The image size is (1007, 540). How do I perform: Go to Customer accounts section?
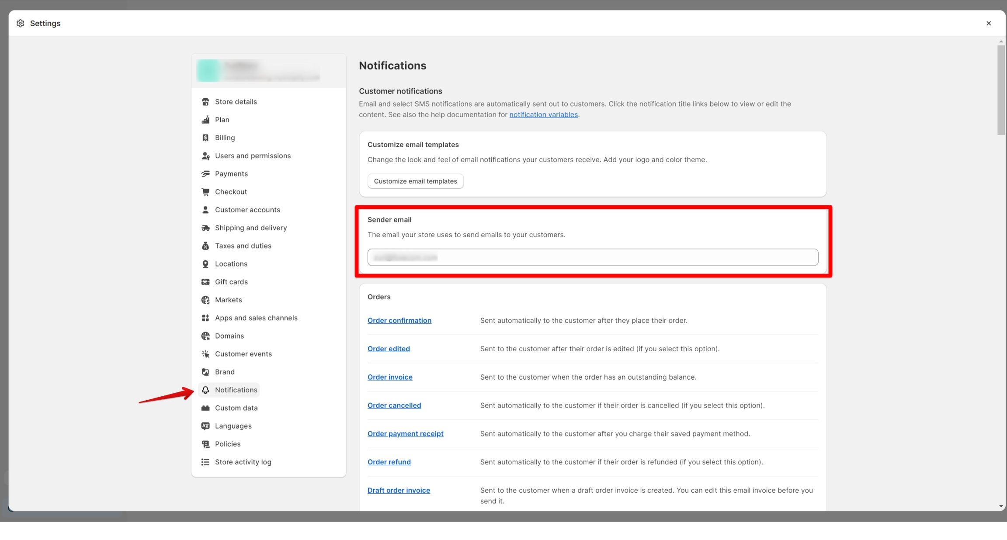(x=247, y=210)
